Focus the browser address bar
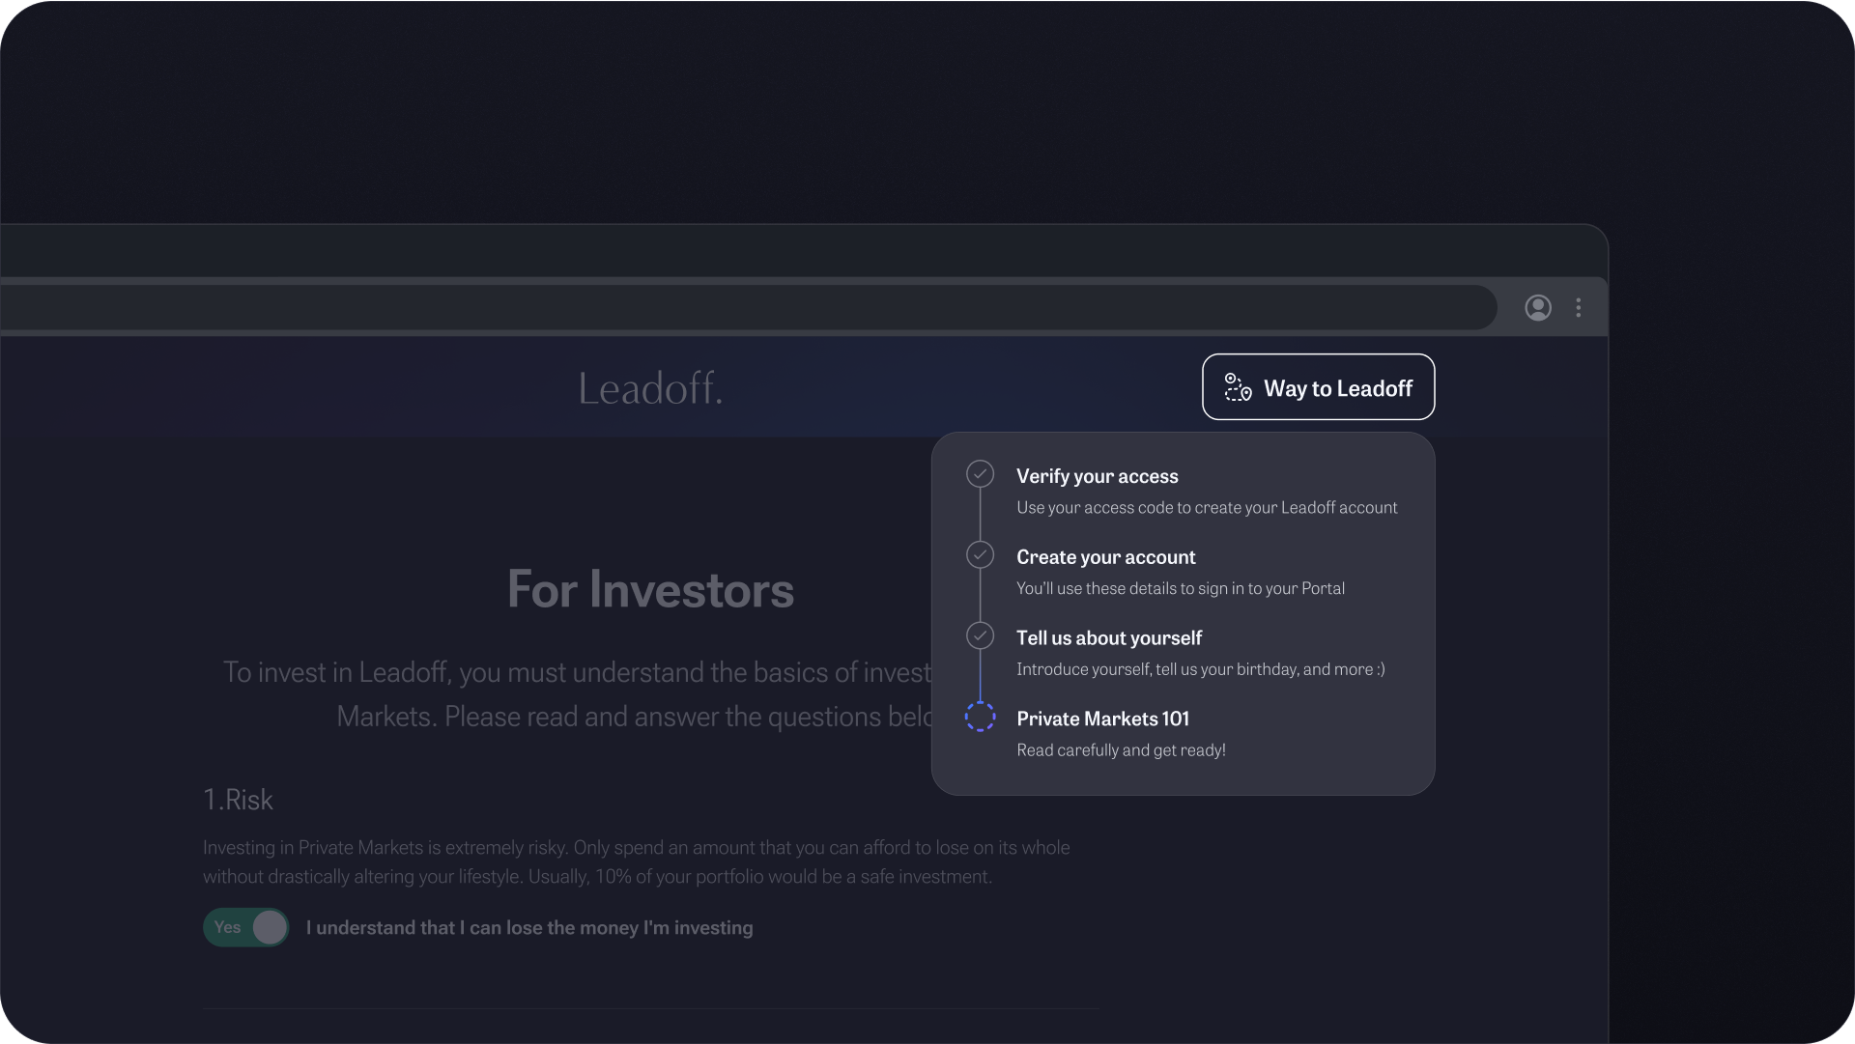 (744, 308)
